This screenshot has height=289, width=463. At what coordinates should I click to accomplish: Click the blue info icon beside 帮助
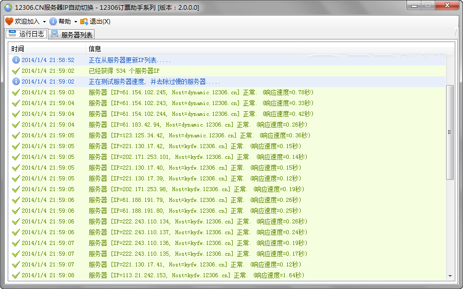coord(53,21)
